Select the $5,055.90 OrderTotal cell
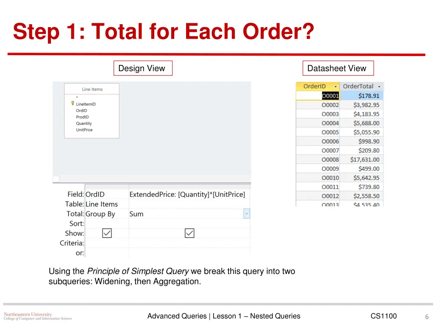 [x=362, y=132]
